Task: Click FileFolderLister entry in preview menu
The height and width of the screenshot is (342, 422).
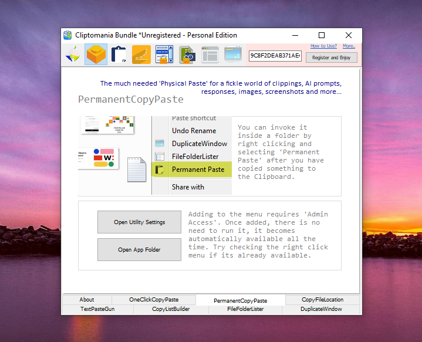Action: tap(195, 157)
